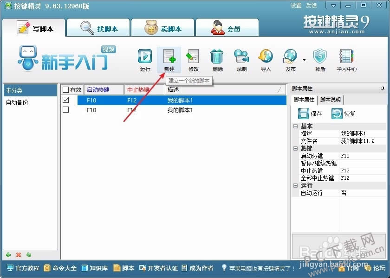Enable the second script's 有效 checkbox
This screenshot has width=390, height=278.
coord(66,110)
